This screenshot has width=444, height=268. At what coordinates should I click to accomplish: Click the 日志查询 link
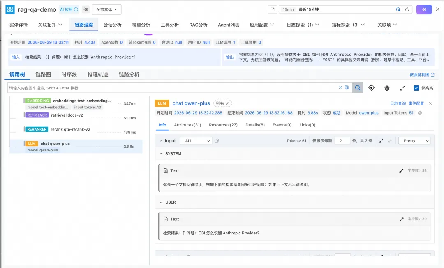click(398, 103)
